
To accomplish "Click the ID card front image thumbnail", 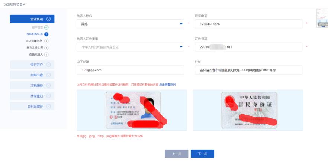I will (x=134, y=110).
